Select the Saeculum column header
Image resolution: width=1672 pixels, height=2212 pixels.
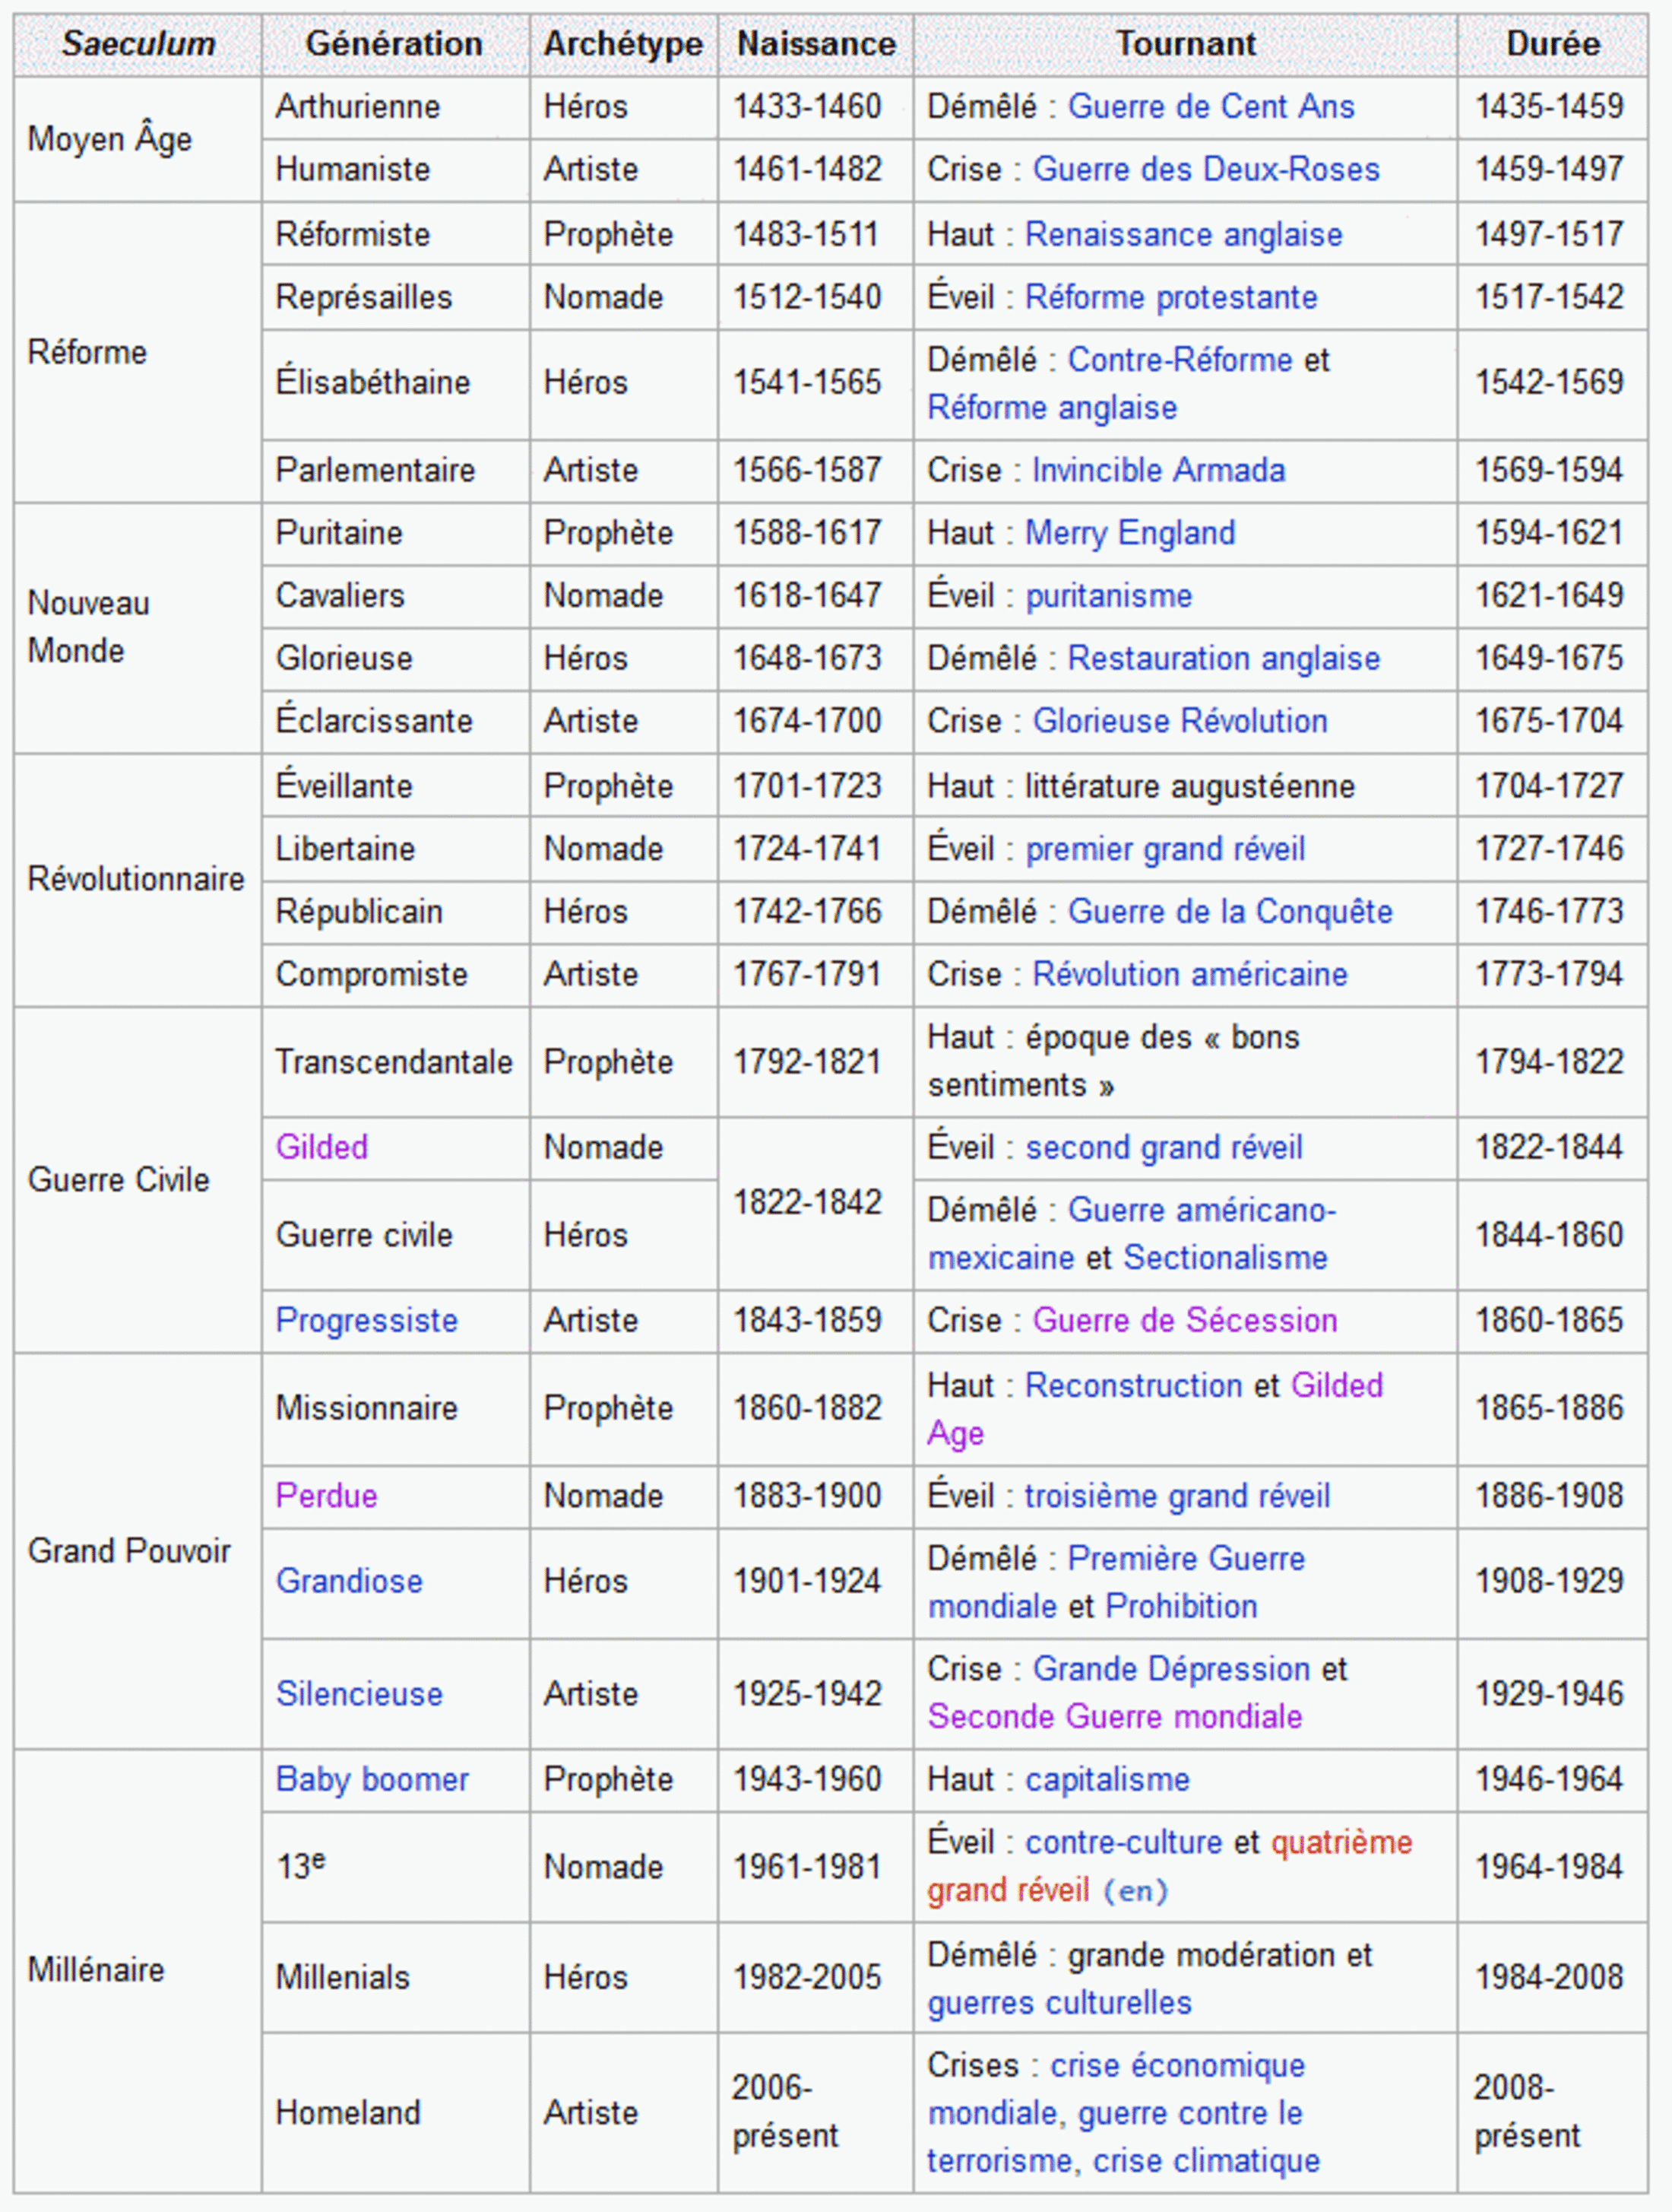click(138, 44)
